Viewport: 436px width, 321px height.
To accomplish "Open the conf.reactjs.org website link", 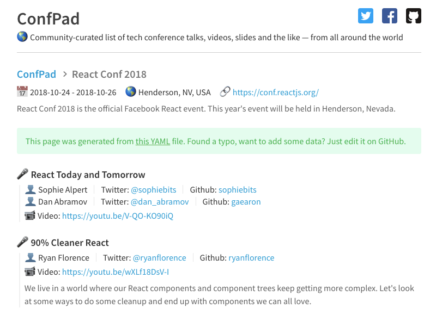I will 275,92.
